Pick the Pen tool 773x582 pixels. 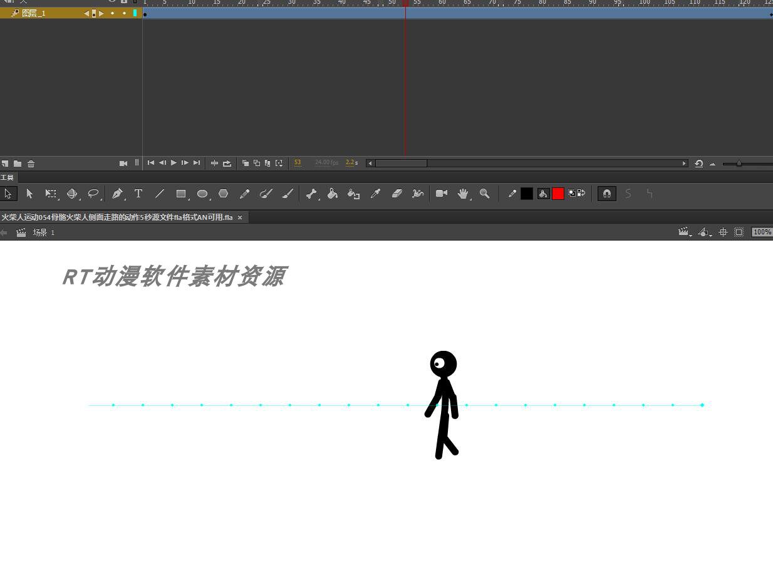(x=117, y=194)
